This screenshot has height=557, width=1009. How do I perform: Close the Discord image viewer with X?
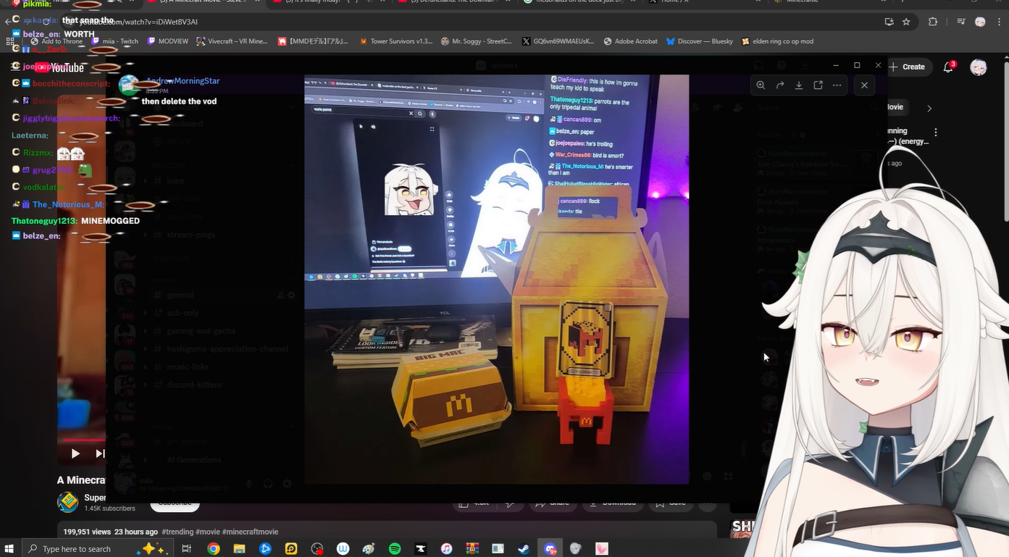864,85
